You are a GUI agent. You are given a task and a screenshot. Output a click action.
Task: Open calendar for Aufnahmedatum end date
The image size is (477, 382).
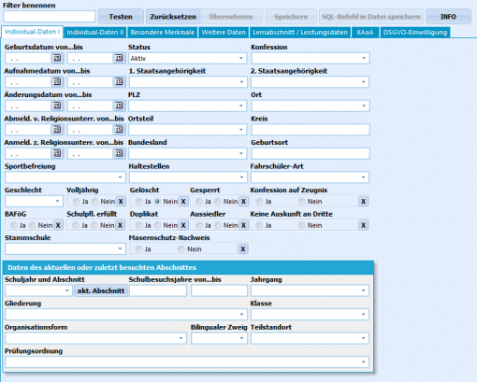[119, 82]
